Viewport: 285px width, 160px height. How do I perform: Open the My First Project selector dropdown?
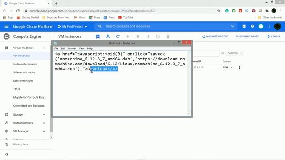click(x=73, y=27)
